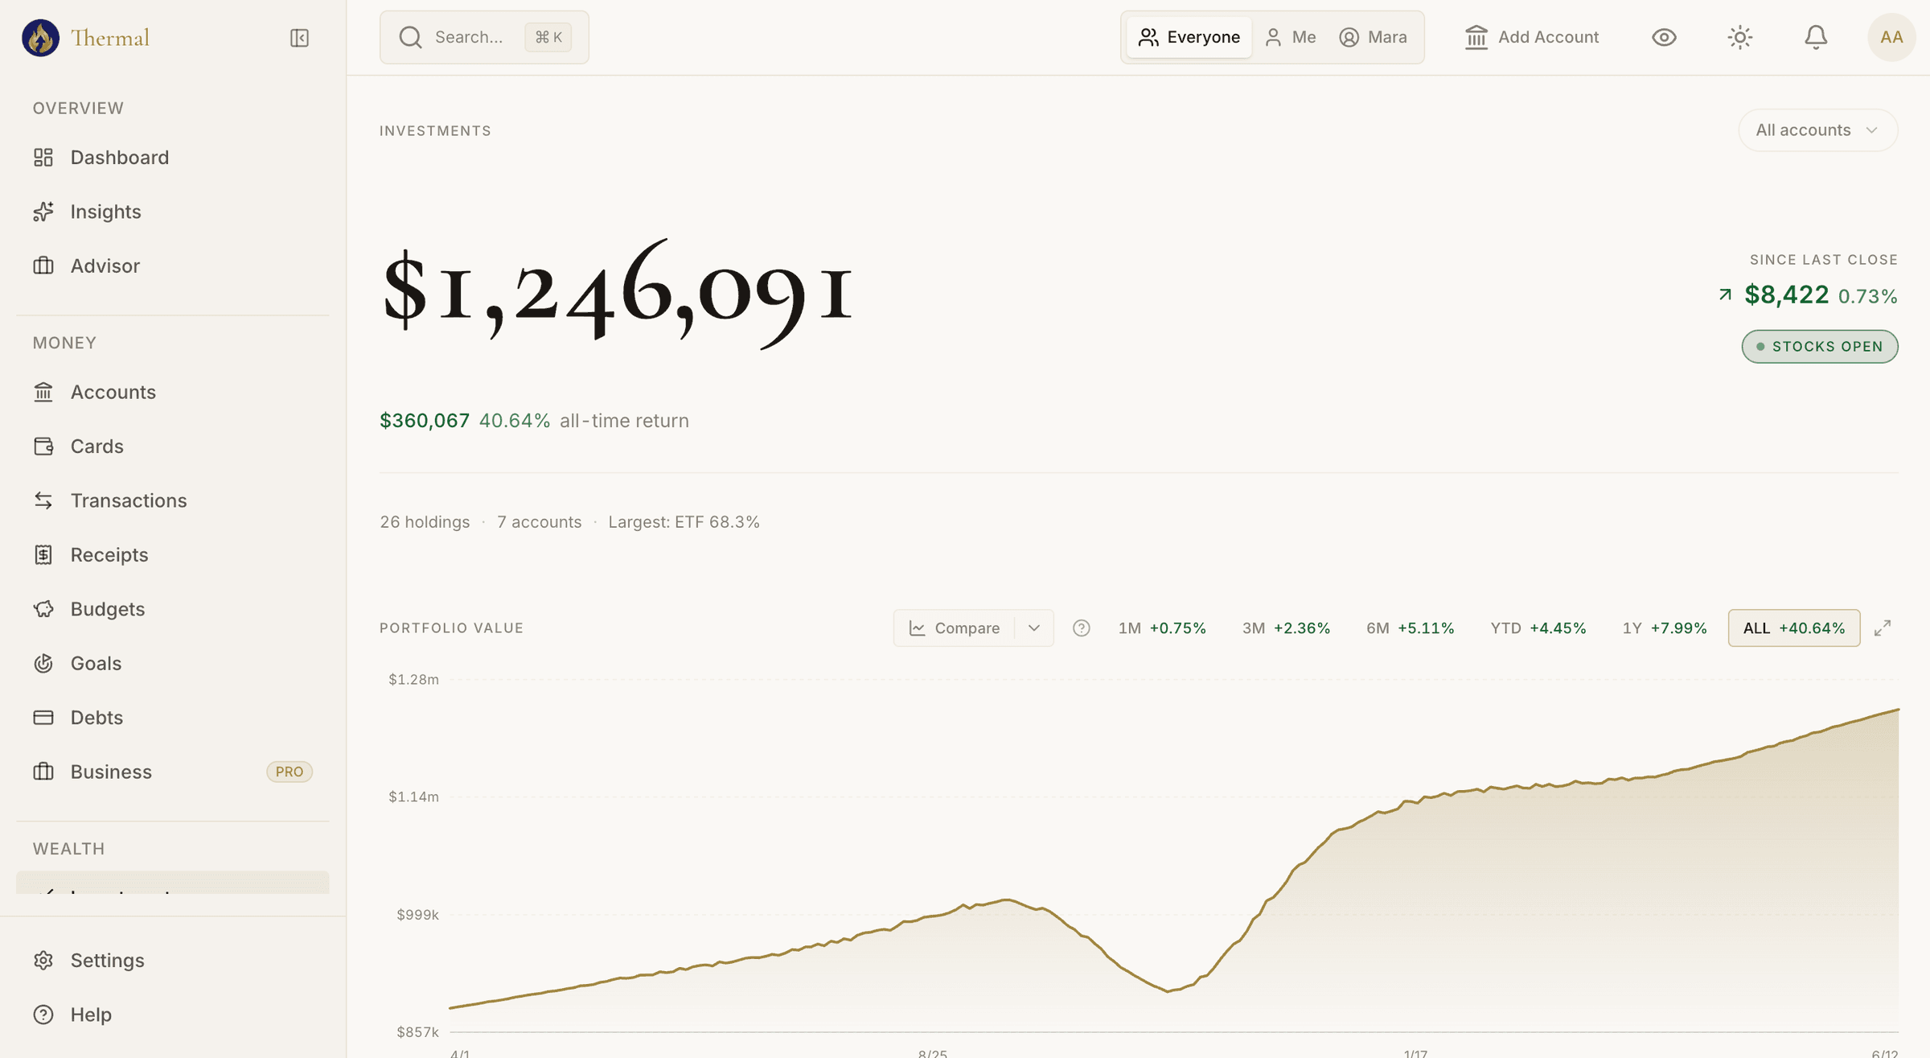1930x1058 pixels.
Task: Switch to Mara's view
Action: (1373, 37)
